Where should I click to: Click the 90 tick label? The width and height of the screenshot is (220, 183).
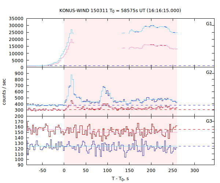pos(20,165)
